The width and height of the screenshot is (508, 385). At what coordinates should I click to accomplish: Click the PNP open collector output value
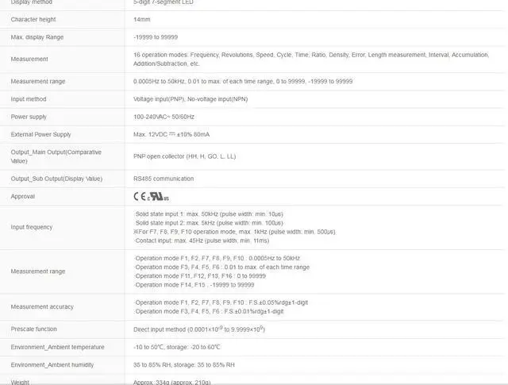click(185, 156)
